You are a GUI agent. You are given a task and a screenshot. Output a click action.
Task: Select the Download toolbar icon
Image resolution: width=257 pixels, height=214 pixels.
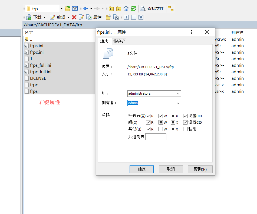[x=29, y=17]
